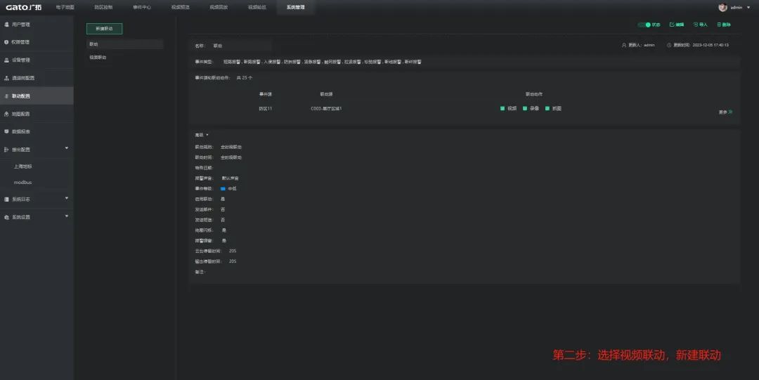Click the 地图配置 sidebar icon
This screenshot has width=759, height=380.
coord(7,114)
